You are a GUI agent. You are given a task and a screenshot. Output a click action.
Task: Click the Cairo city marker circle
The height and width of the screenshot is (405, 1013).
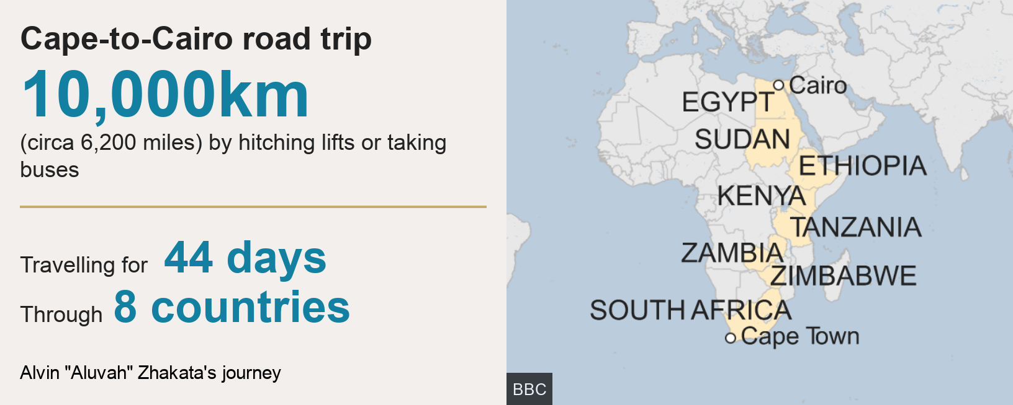[778, 85]
